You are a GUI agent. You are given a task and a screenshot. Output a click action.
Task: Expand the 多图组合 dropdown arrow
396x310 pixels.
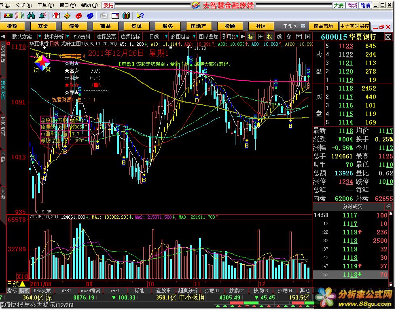coord(194,37)
